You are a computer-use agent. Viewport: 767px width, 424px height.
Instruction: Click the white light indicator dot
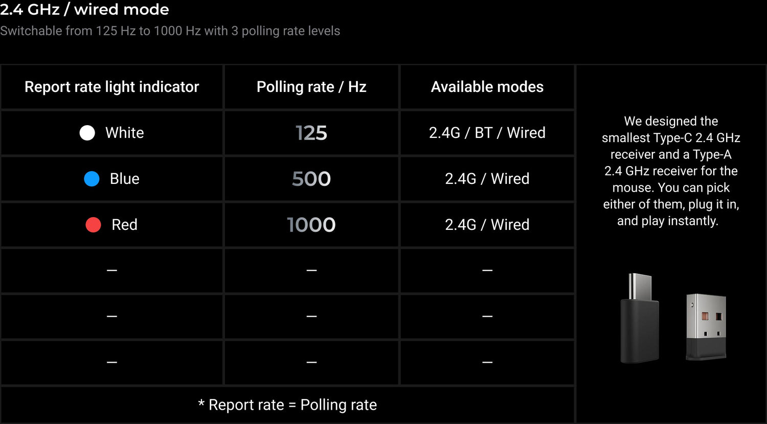(x=87, y=133)
